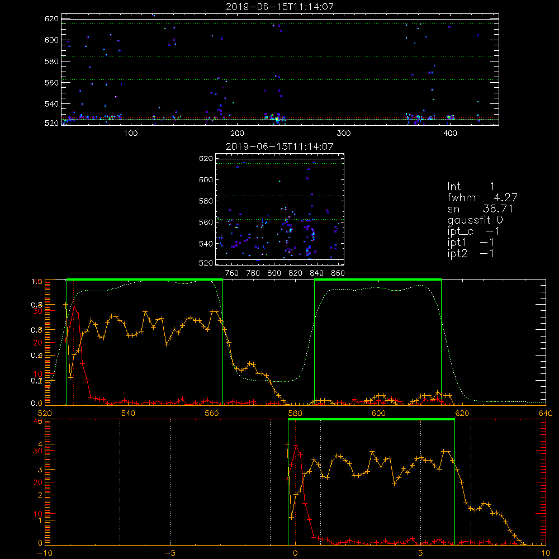This screenshot has width=559, height=559.
Task: Click y-axis label 560 on middle plot
Action: (x=206, y=222)
